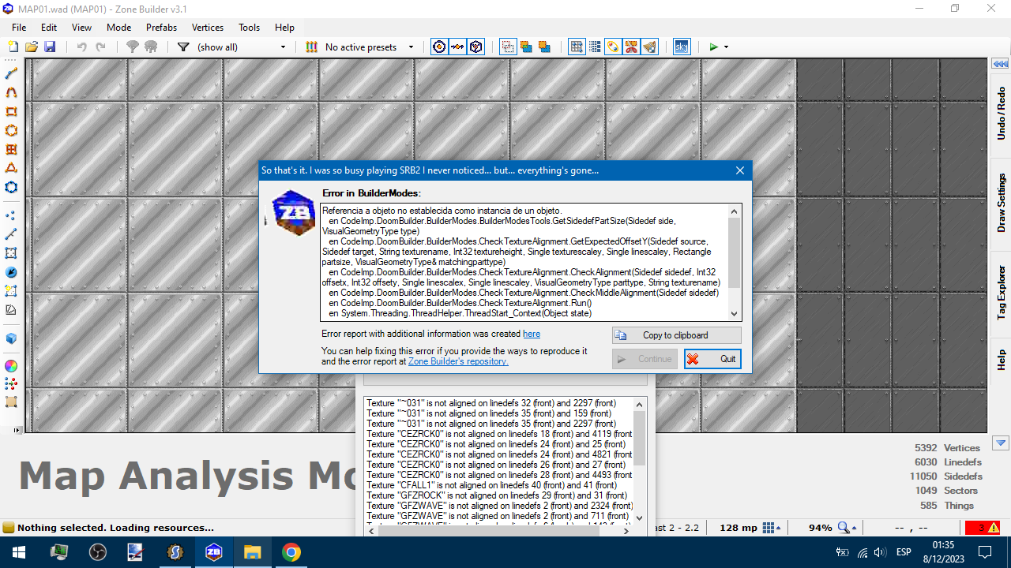This screenshot has height=568, width=1011.
Task: Open the Tag Explorer side tab
Action: 1001,292
